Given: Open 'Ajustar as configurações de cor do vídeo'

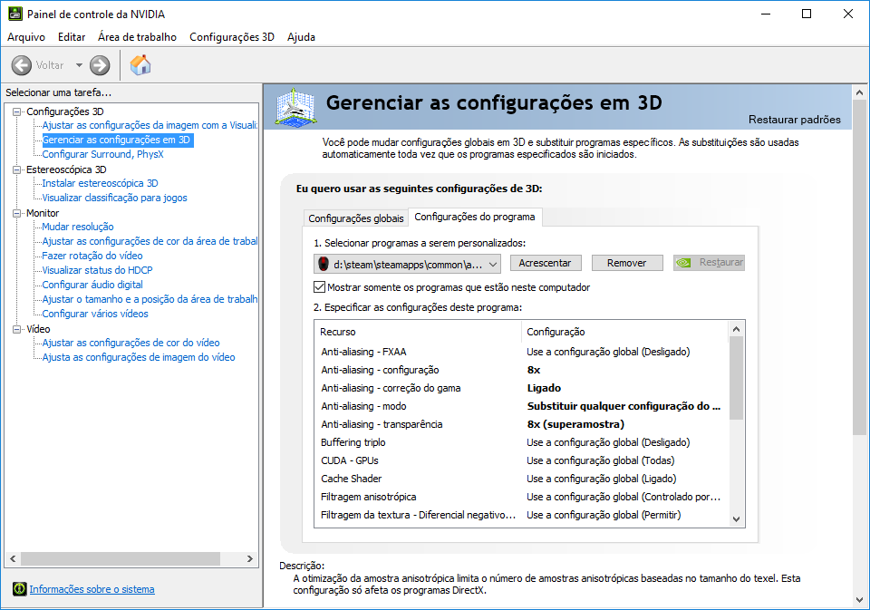Looking at the screenshot, I should tap(130, 343).
